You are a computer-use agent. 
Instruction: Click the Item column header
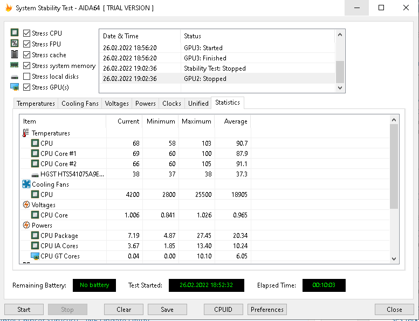pos(63,121)
